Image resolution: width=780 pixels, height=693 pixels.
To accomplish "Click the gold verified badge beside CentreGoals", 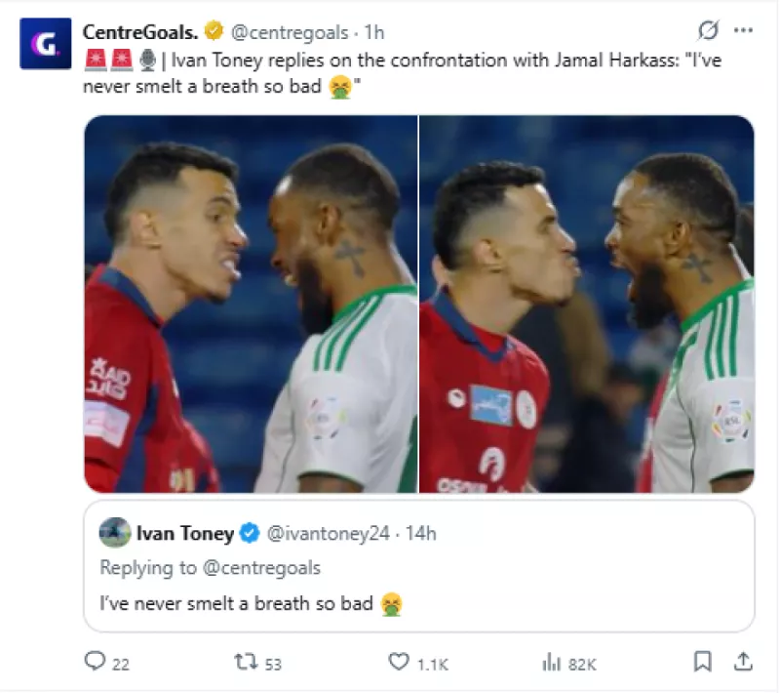I will pos(214,31).
